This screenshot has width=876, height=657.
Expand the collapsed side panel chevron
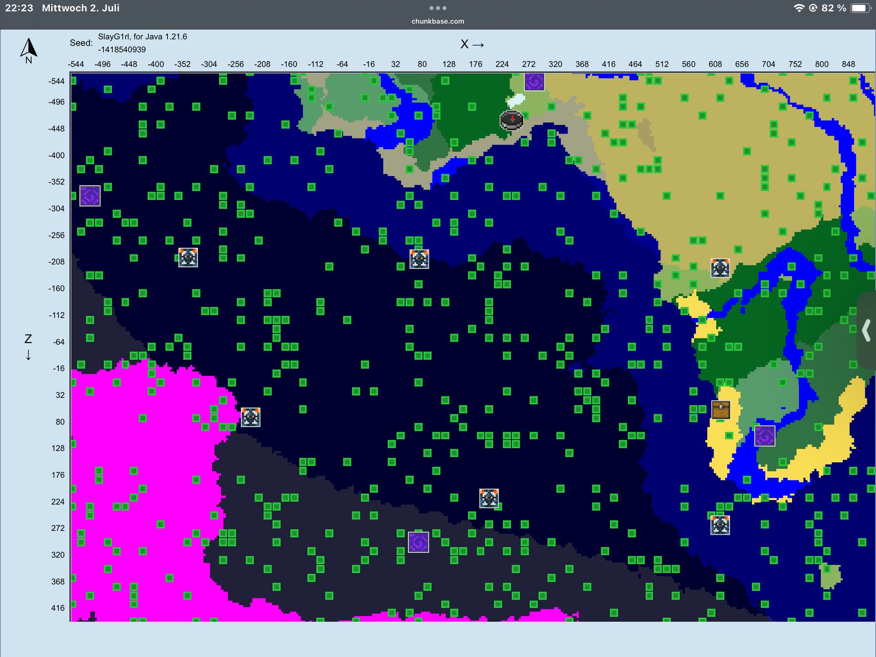866,330
